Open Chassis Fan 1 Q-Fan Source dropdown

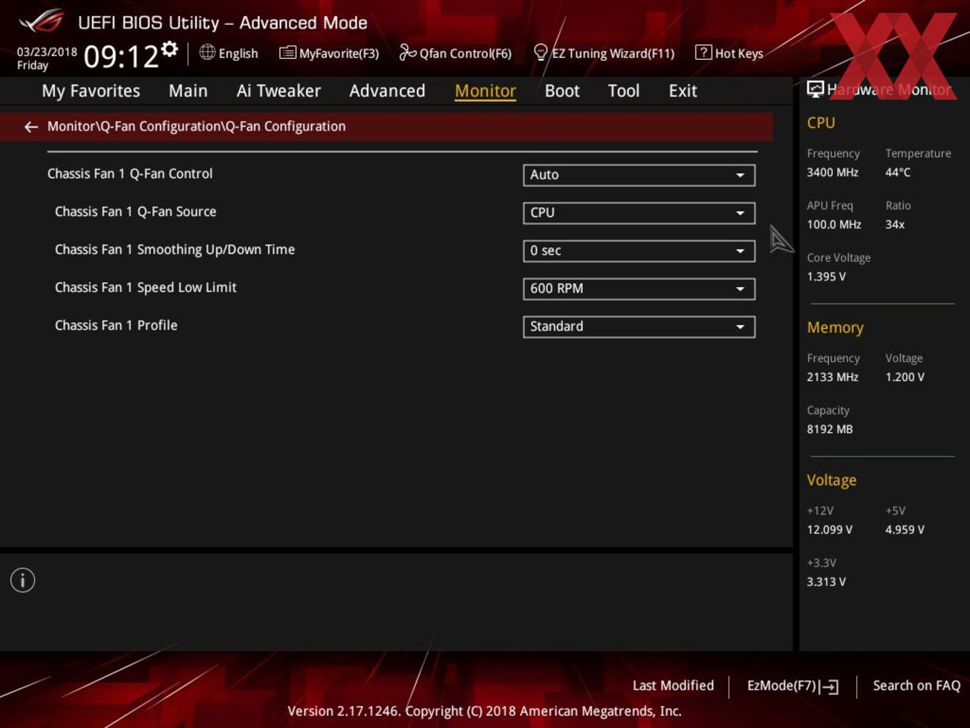639,213
